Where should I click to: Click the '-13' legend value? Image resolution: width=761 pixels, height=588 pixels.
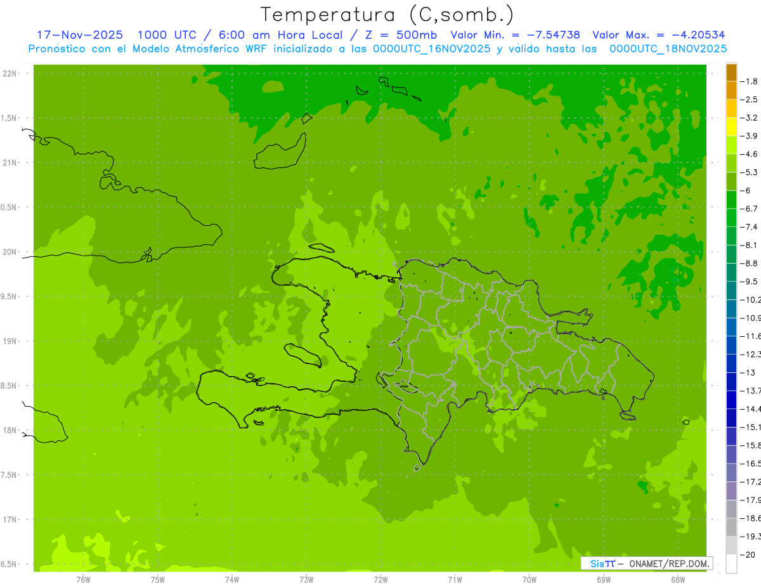point(748,372)
